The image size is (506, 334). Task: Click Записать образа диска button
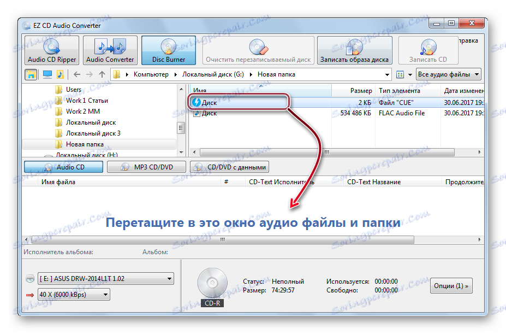pos(355,50)
